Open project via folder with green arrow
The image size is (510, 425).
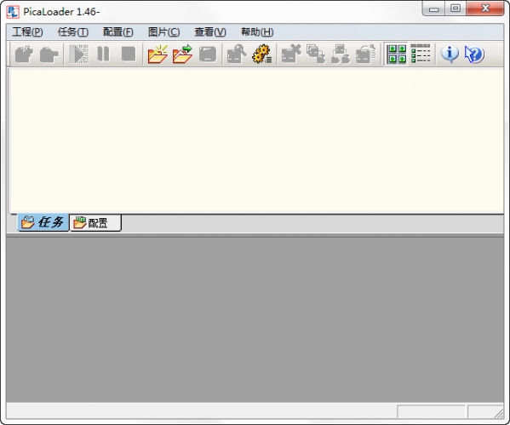pyautogui.click(x=182, y=54)
